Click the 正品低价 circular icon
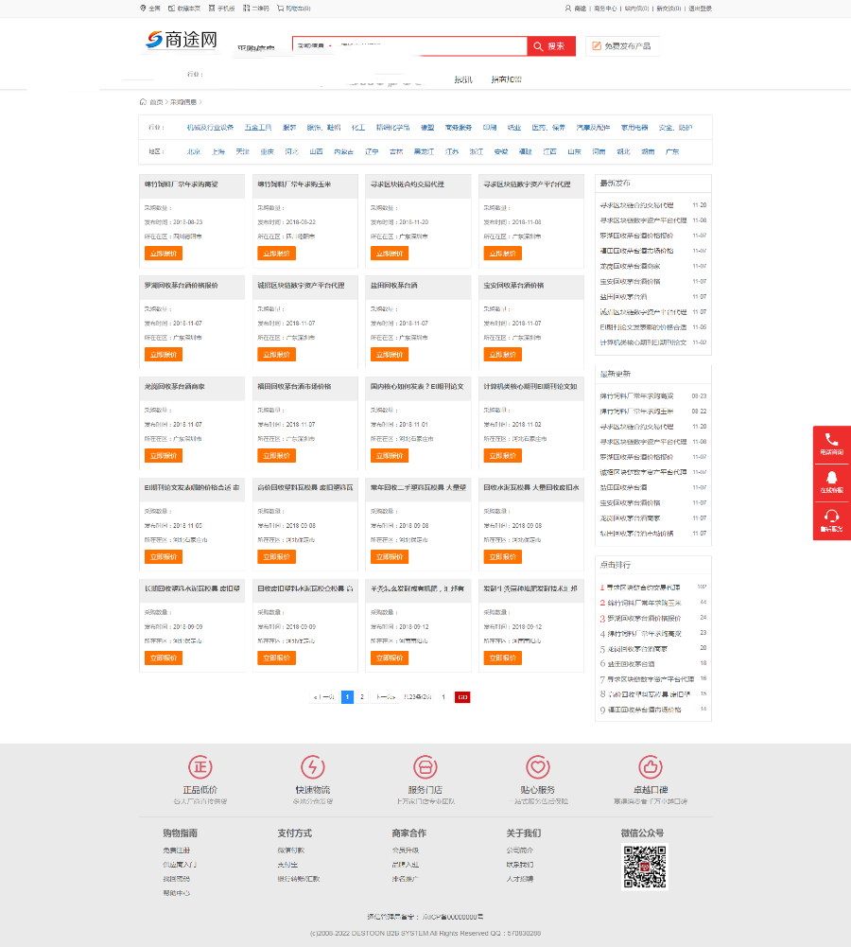 200,766
